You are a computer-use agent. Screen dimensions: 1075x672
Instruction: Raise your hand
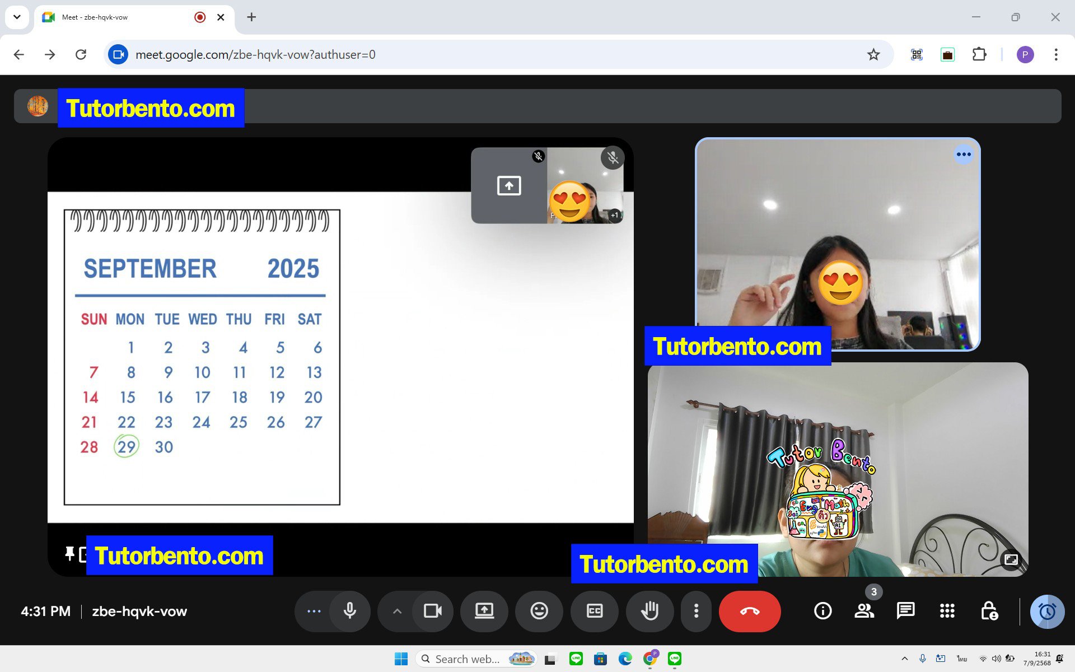coord(649,611)
